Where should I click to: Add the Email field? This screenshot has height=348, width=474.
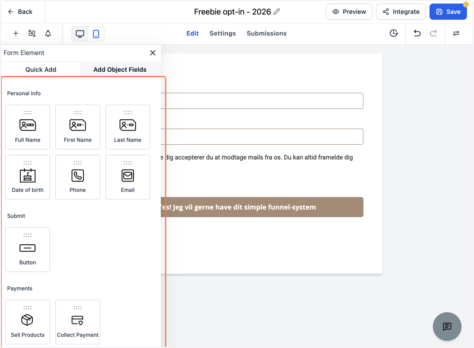128,177
